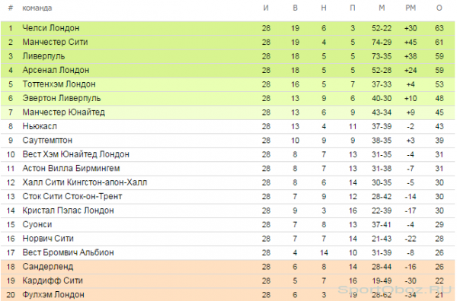Open the Ньюкасл team entry

tap(40, 126)
